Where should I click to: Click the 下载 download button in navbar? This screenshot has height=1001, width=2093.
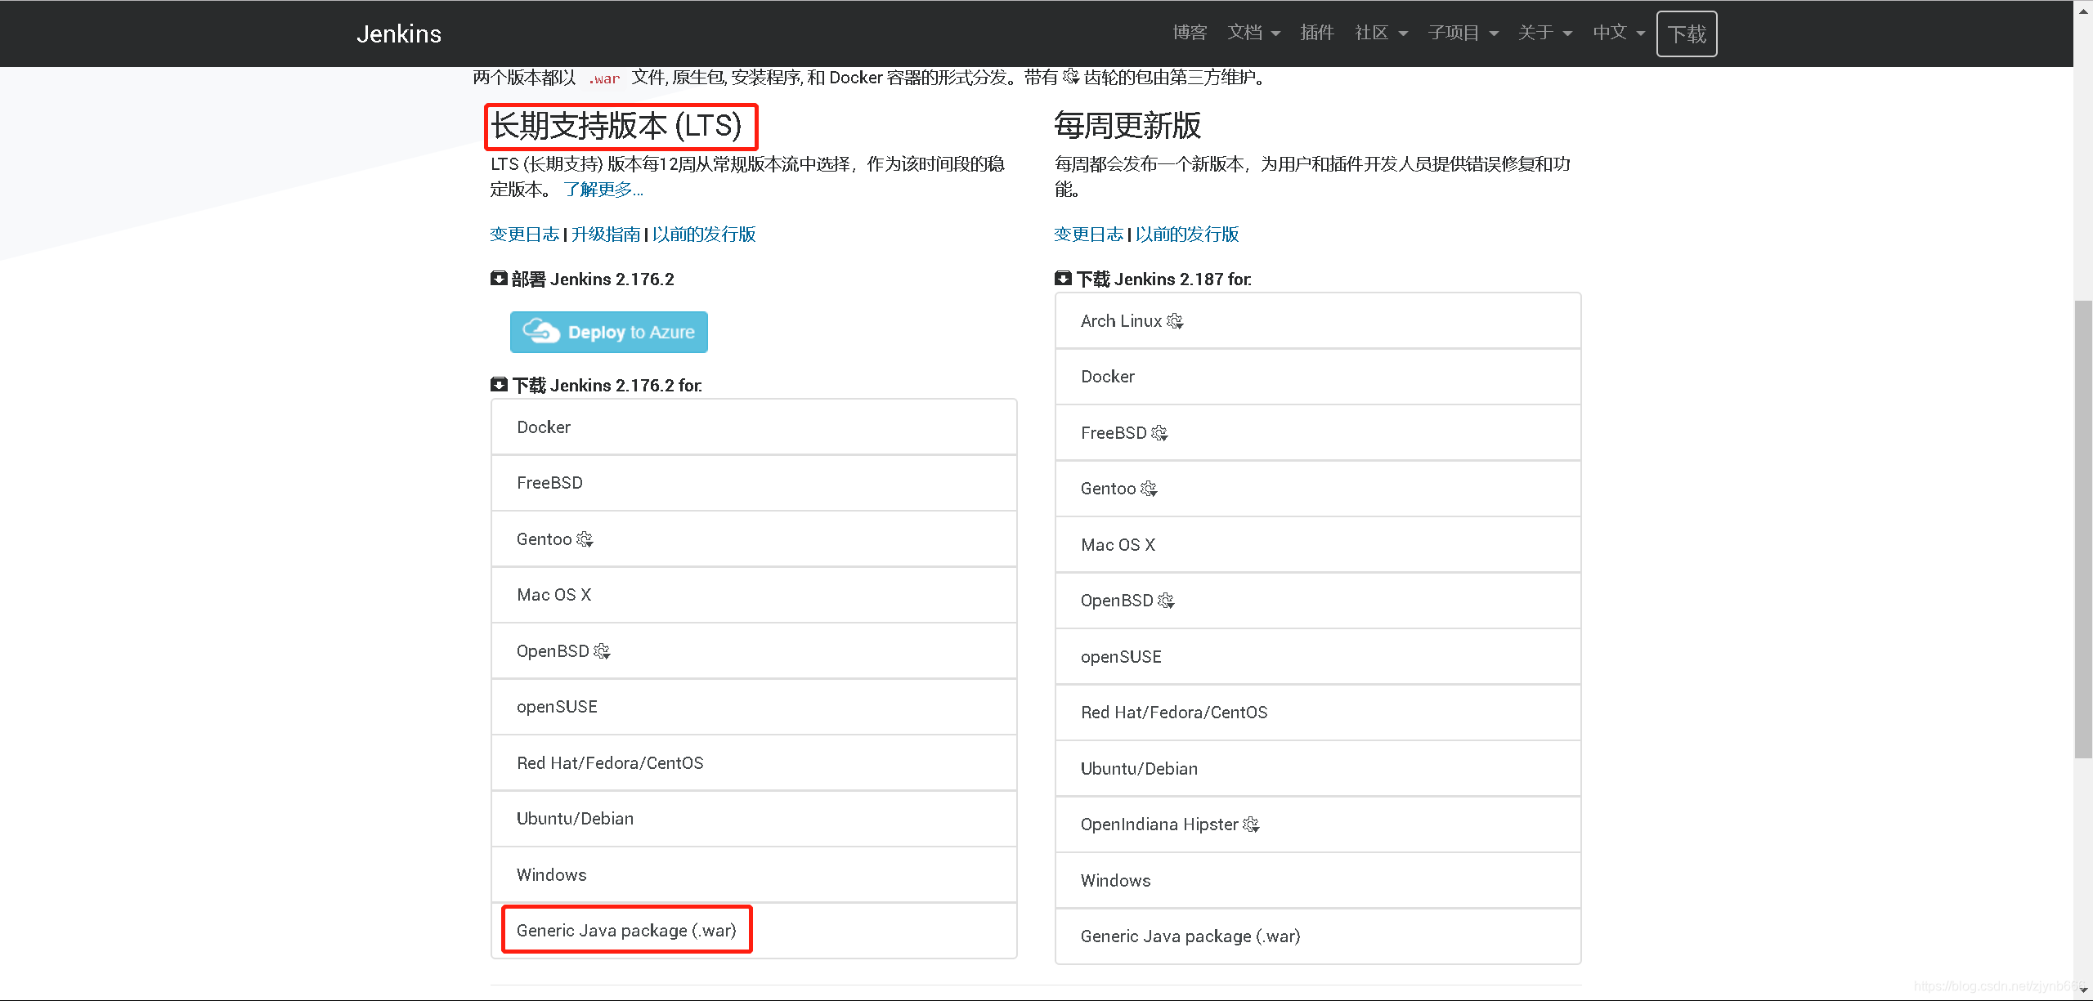1687,34
